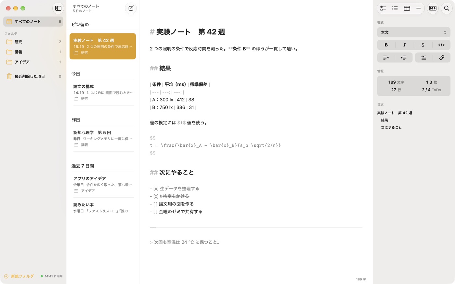Create a new note with compose icon

point(131,8)
